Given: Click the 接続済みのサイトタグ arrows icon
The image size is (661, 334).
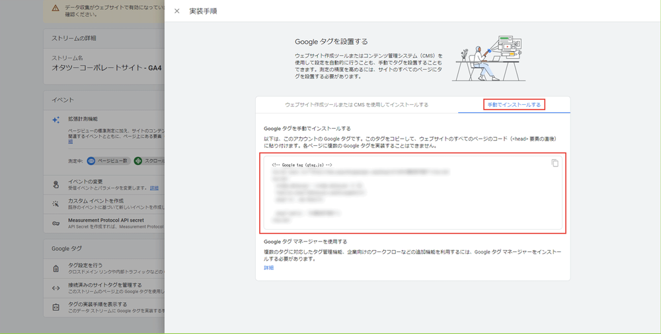Looking at the screenshot, I should tap(56, 288).
